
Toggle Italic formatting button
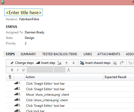pos(18,70)
